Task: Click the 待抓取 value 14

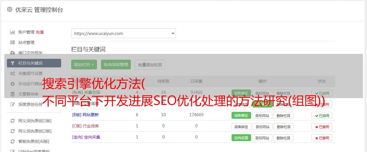Action: tap(163, 92)
